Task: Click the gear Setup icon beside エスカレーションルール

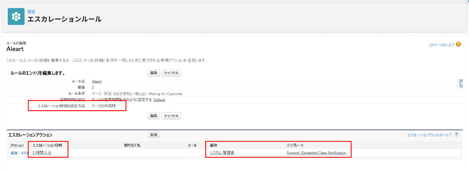Action: tap(16, 17)
